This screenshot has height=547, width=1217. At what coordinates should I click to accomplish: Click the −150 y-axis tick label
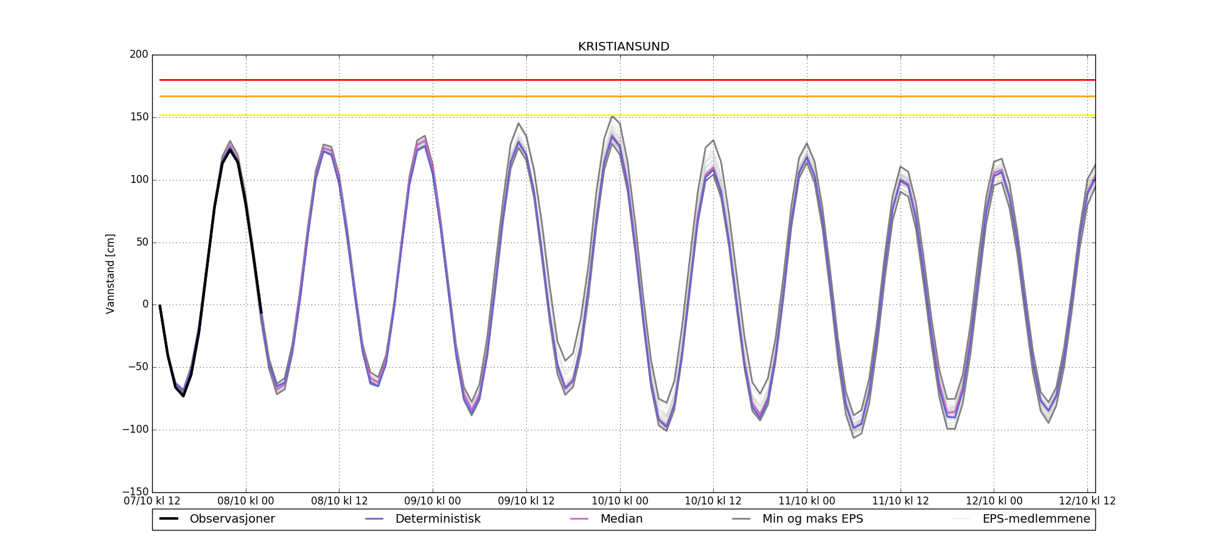tap(135, 492)
